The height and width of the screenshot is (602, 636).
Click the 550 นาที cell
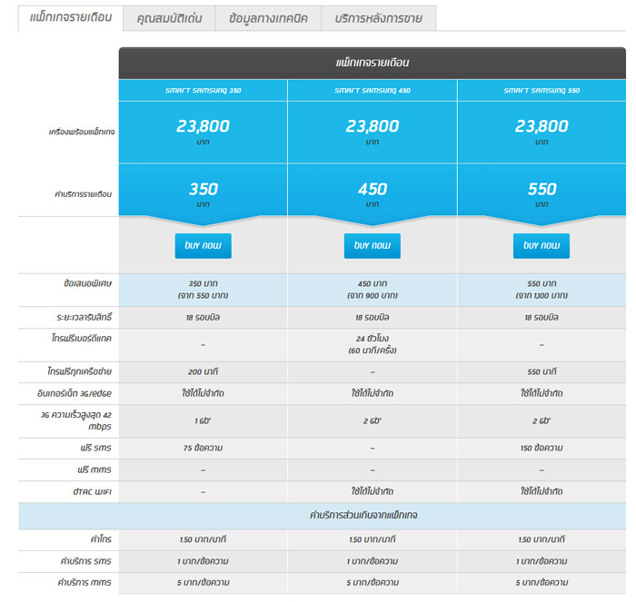(542, 371)
